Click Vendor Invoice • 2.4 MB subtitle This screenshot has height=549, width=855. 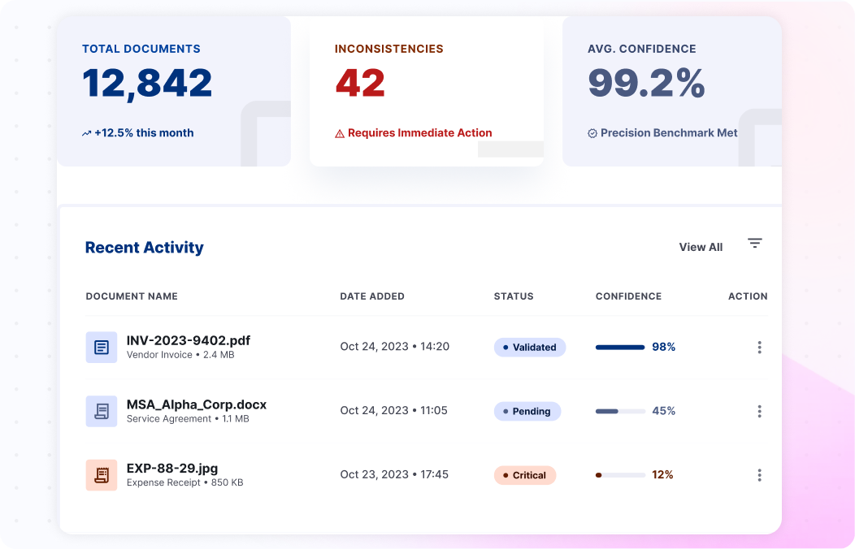(x=180, y=355)
